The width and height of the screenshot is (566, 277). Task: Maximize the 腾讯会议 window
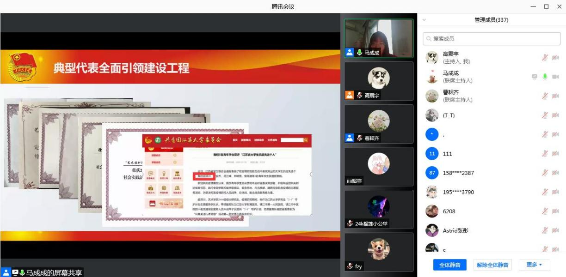coord(546,6)
